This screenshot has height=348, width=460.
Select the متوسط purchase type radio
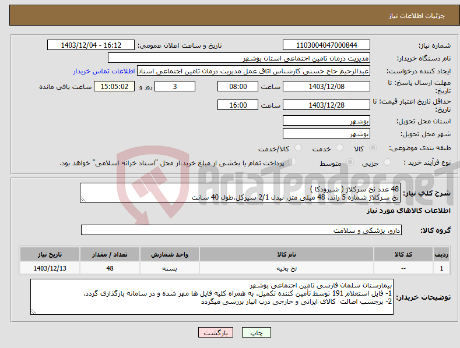click(350, 162)
